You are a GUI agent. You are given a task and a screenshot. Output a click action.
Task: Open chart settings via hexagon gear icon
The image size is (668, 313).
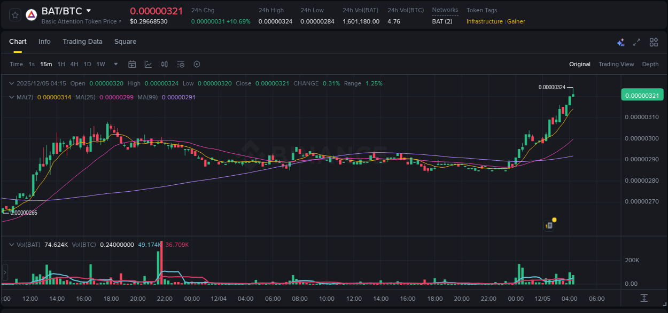[x=197, y=64]
